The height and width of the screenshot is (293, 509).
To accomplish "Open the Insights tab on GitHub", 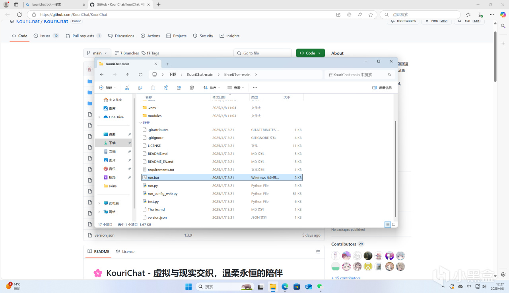I will click(229, 36).
